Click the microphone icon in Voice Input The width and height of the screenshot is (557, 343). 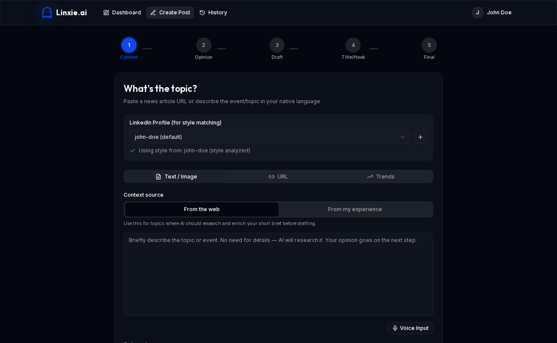click(x=395, y=328)
